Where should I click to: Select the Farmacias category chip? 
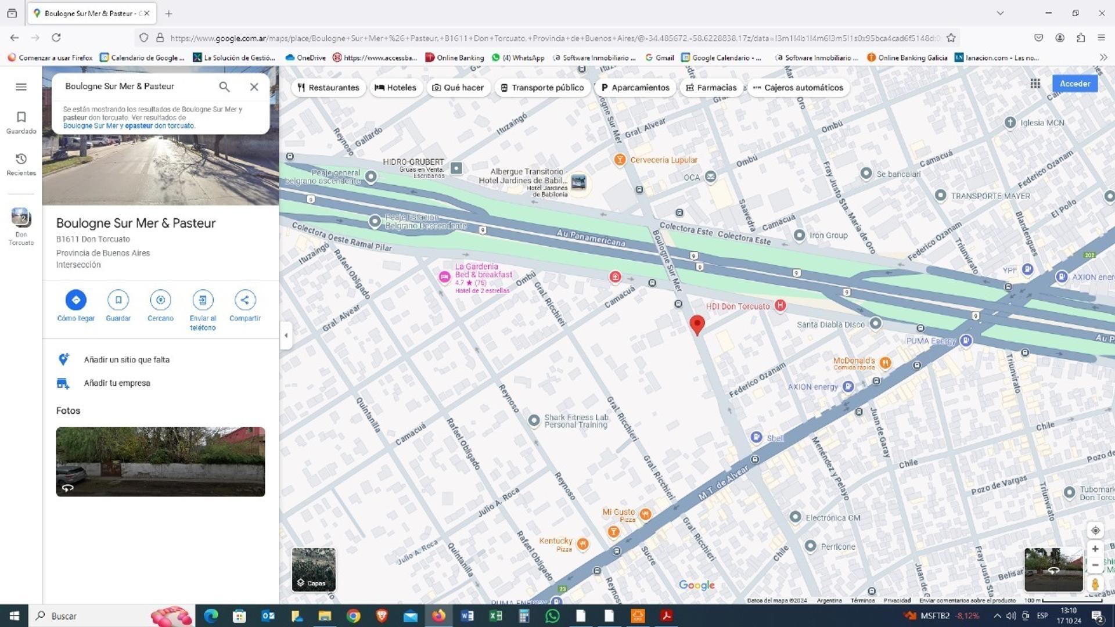(711, 88)
